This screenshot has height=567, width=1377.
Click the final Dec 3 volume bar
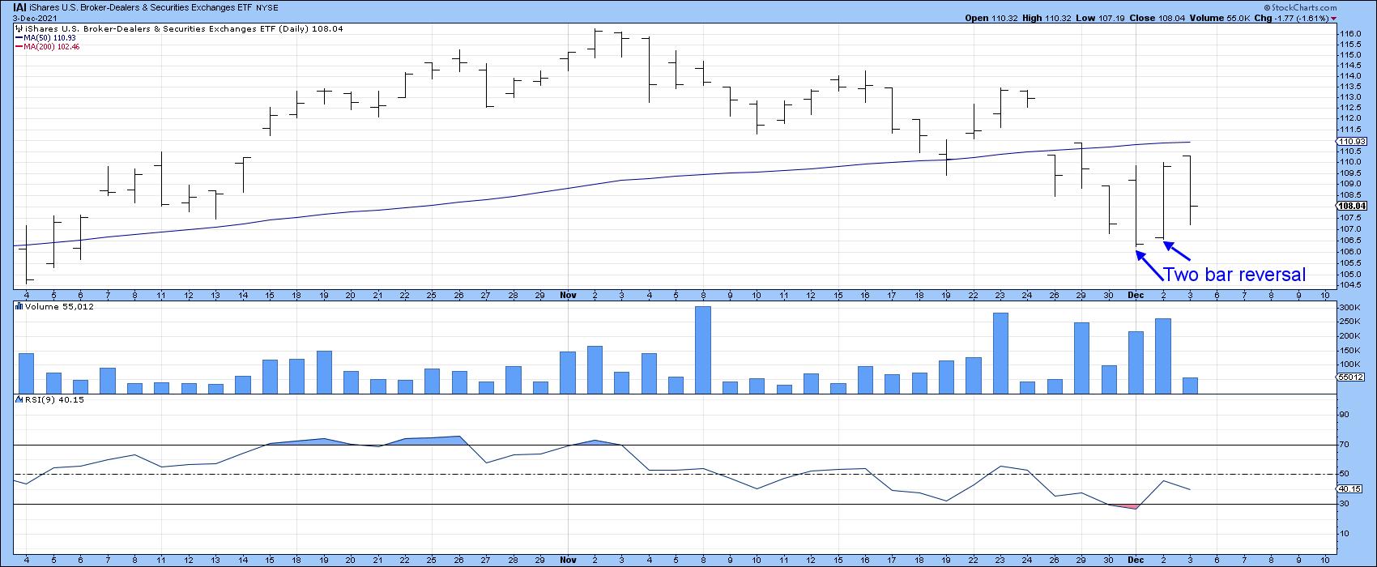pyautogui.click(x=1190, y=386)
